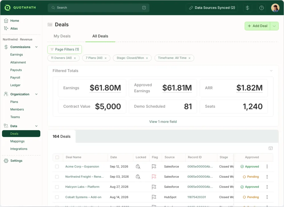
Task: Click the QuotaPath logo icon
Action: 7,8
